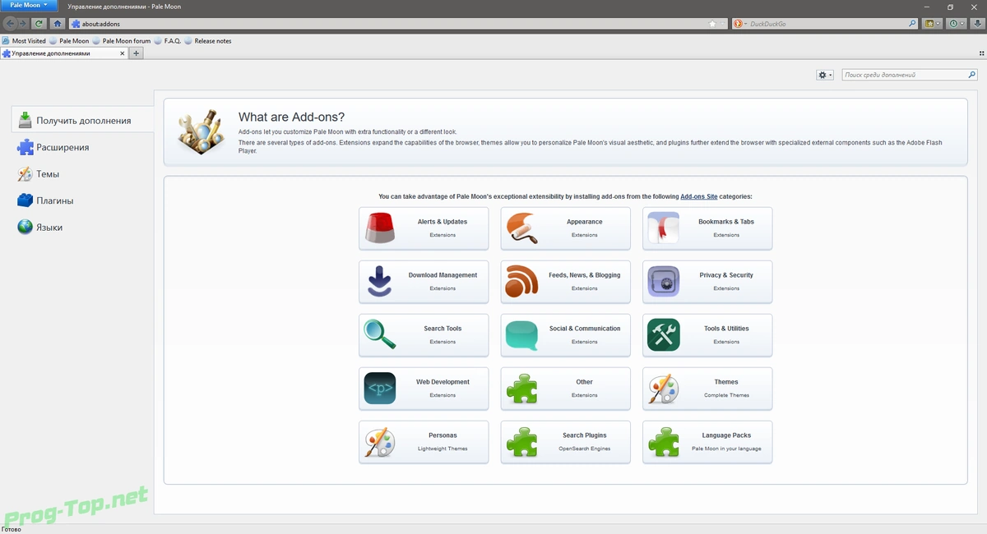Click search magnifier in DuckDuckGo bar

913,24
